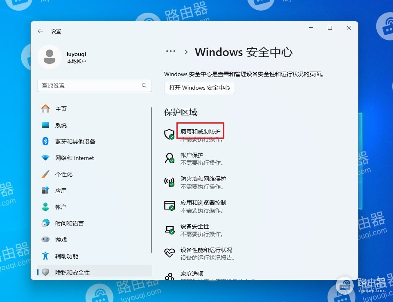Close the Settings window
Image resolution: width=393 pixels, height=302 pixels.
[x=349, y=28]
